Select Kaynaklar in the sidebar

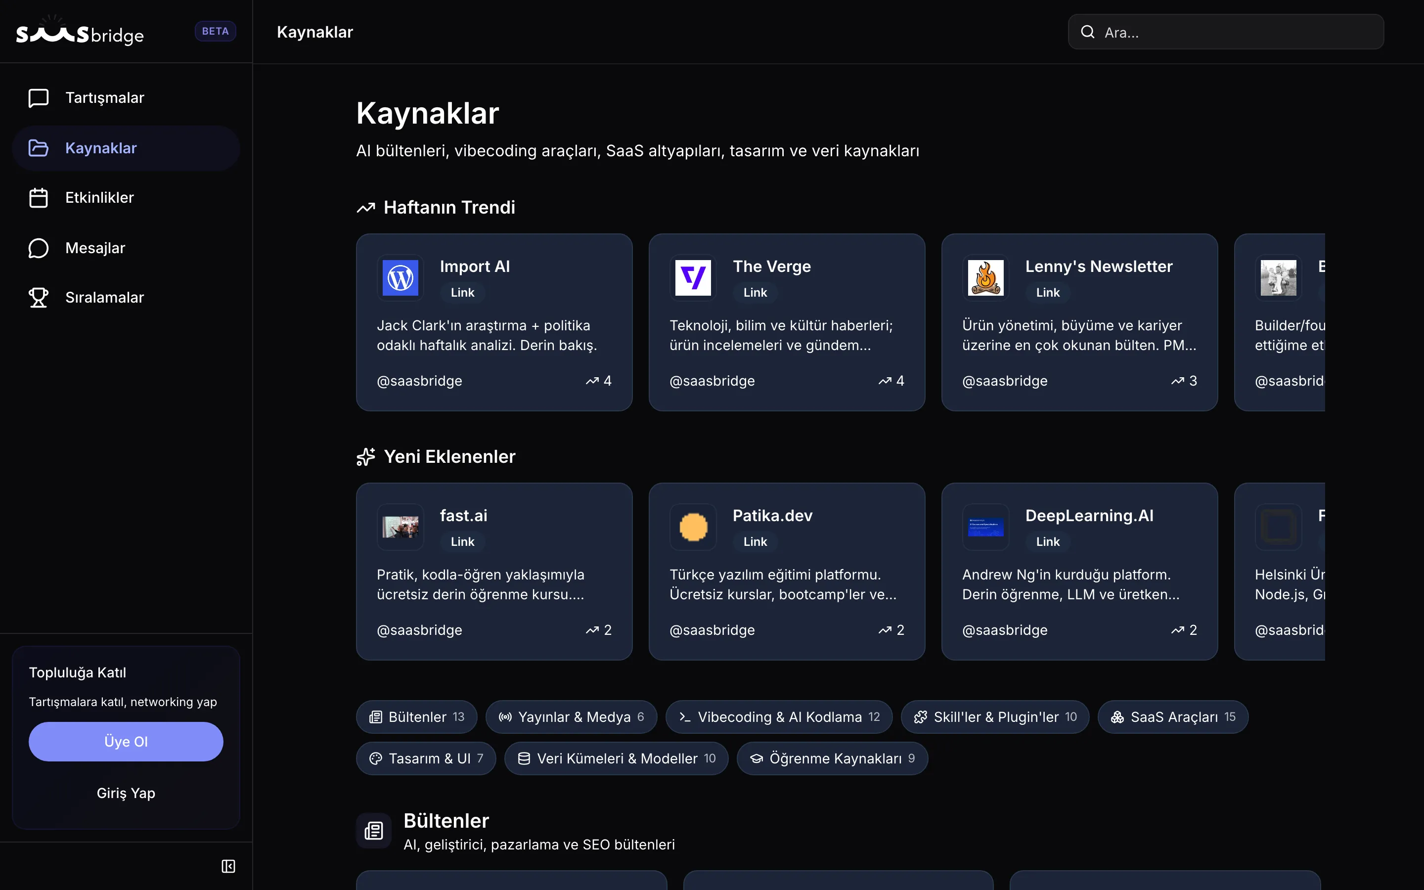point(126,148)
